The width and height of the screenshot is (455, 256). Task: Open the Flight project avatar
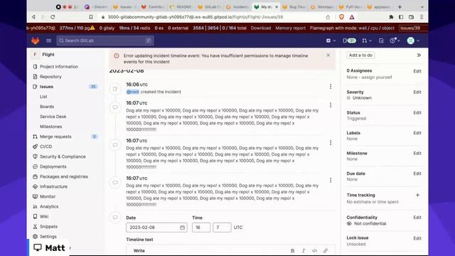(35, 55)
